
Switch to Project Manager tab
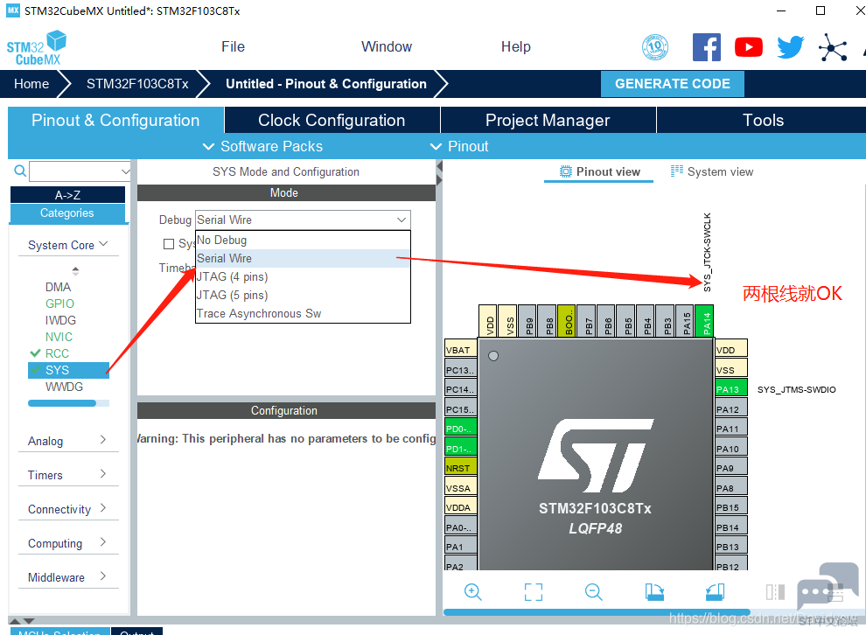tap(548, 120)
